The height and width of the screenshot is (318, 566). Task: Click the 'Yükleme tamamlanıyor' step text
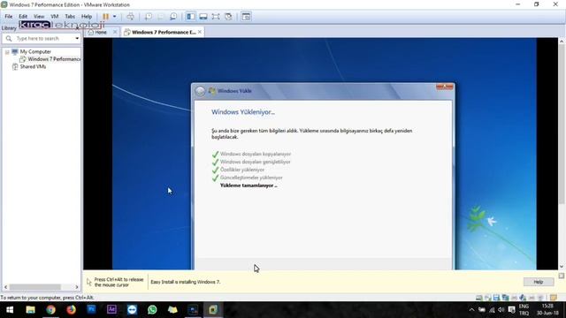tap(249, 185)
